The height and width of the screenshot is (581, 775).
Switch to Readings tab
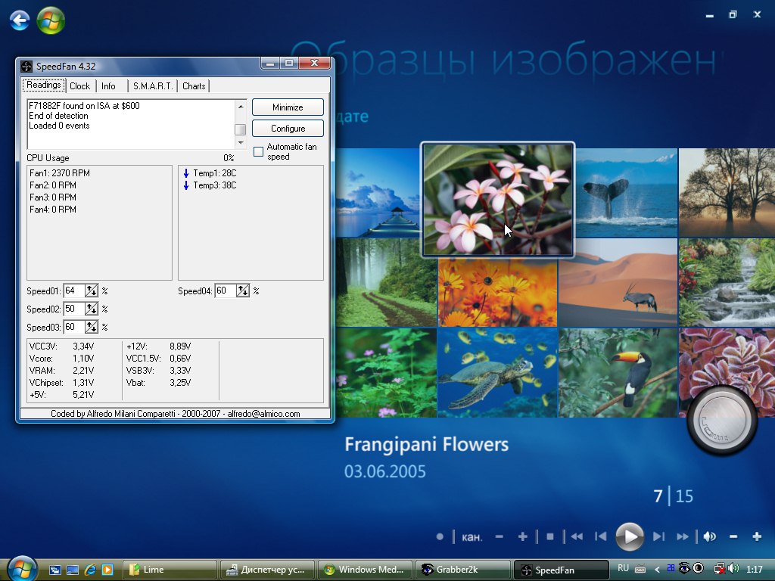tap(43, 85)
